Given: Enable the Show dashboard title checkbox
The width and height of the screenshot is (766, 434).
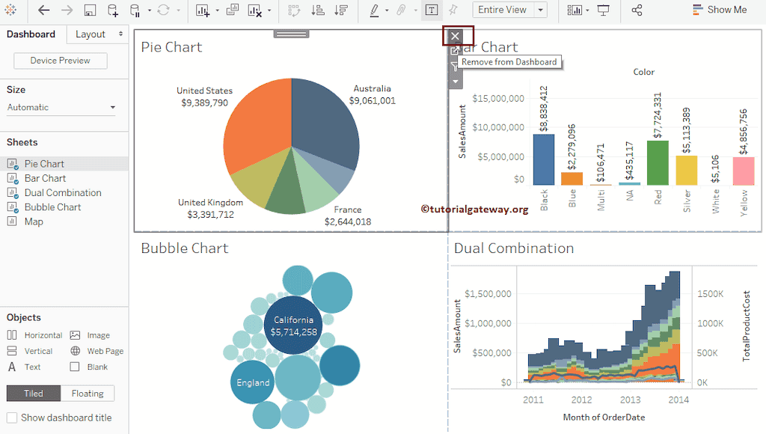Looking at the screenshot, I should click(12, 418).
